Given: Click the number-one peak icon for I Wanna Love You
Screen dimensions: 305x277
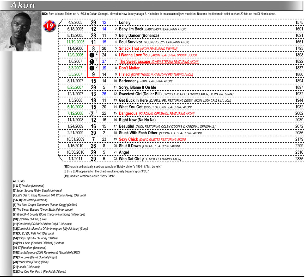Looking at the screenshot, I should pos(92,55).
